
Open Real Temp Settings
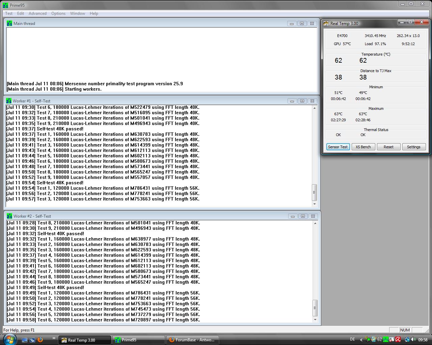pos(413,147)
